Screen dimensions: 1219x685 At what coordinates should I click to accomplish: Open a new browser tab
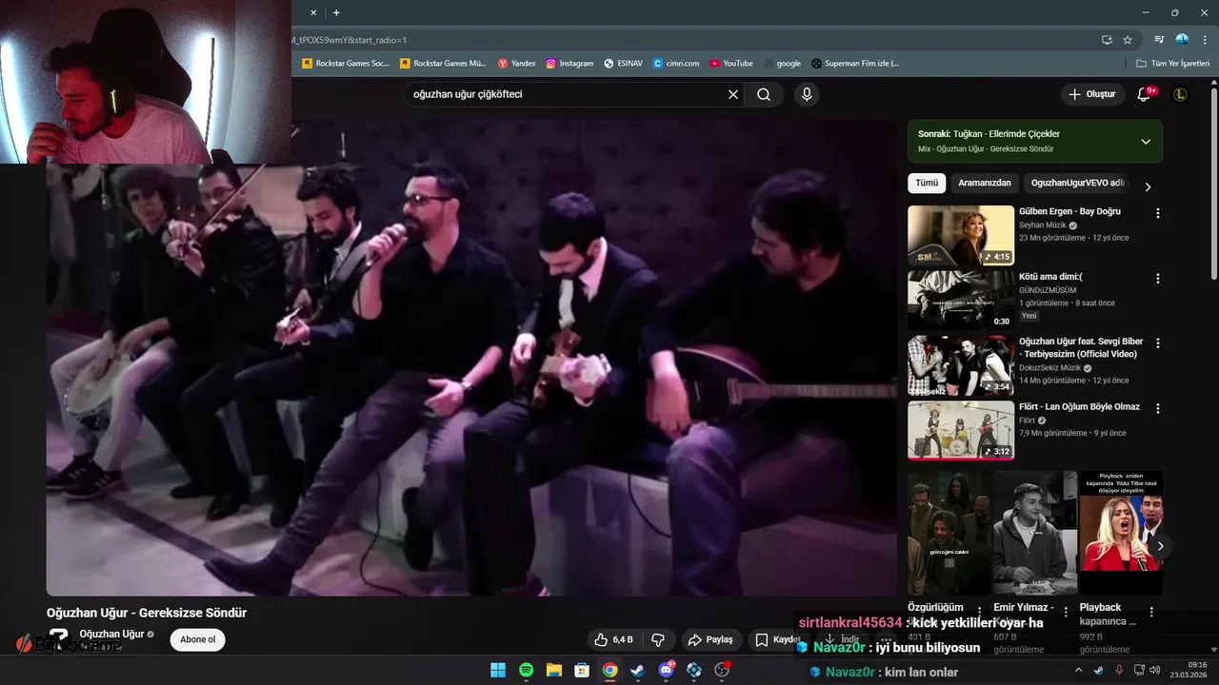336,12
